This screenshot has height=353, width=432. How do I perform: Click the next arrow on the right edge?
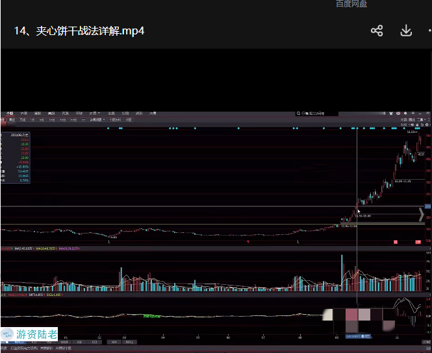coord(422,215)
